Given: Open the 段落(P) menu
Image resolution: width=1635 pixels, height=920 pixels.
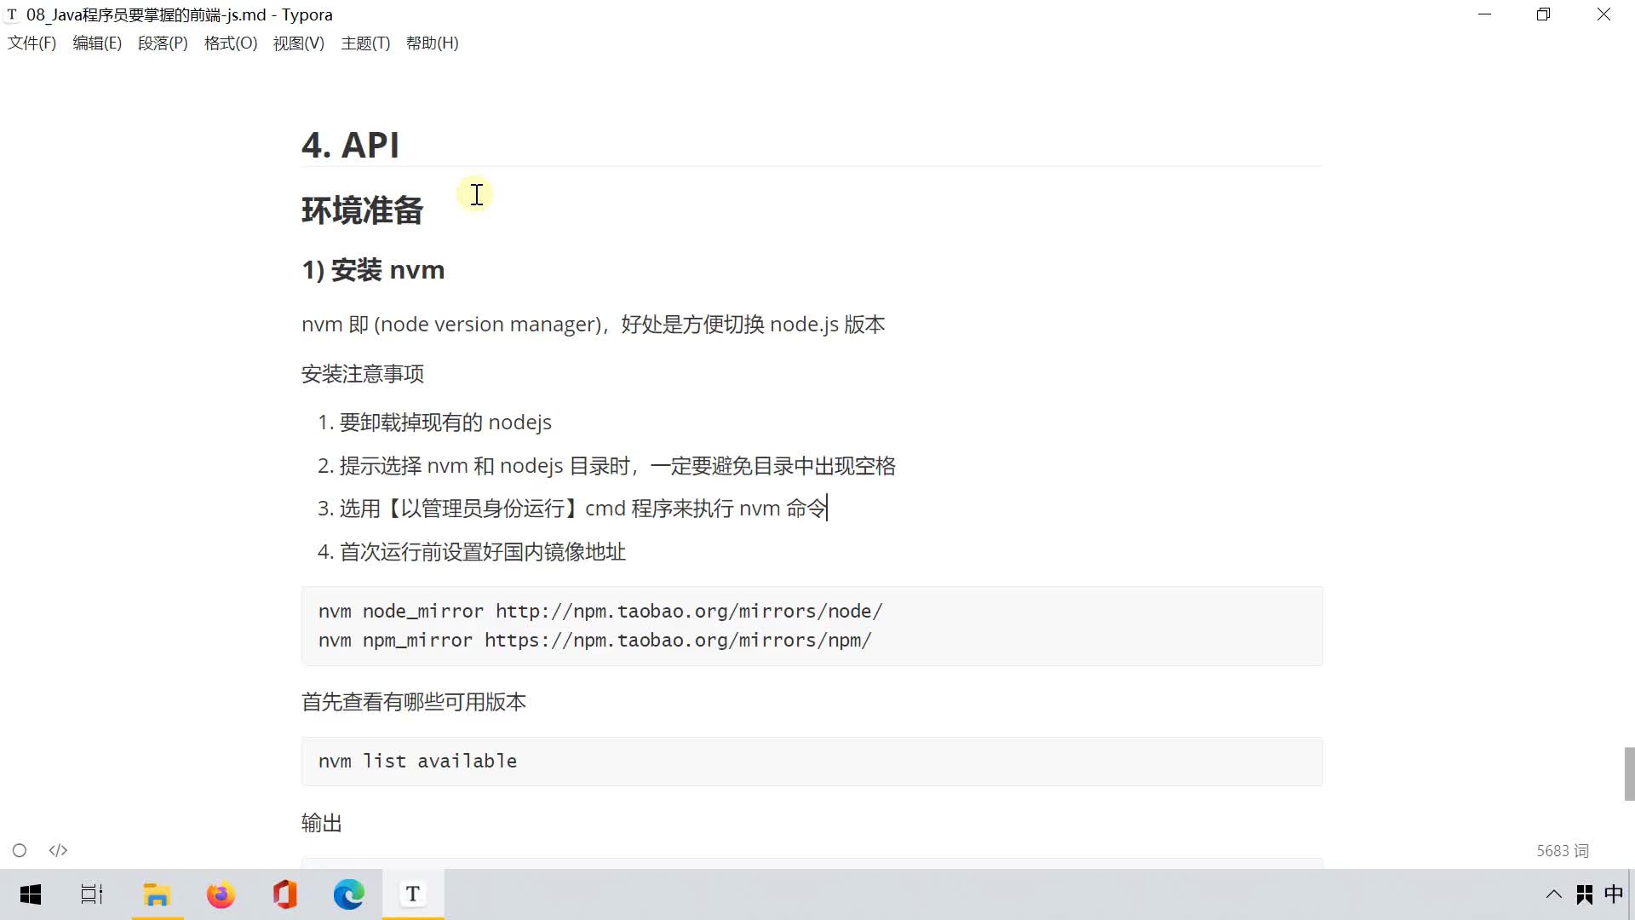Looking at the screenshot, I should click(x=163, y=43).
